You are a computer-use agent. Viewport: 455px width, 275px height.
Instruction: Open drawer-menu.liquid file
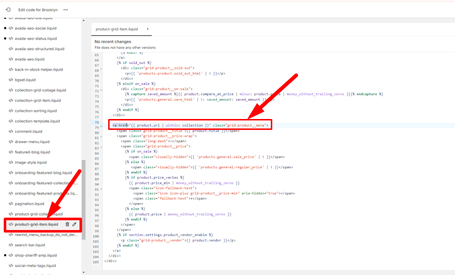click(x=32, y=142)
